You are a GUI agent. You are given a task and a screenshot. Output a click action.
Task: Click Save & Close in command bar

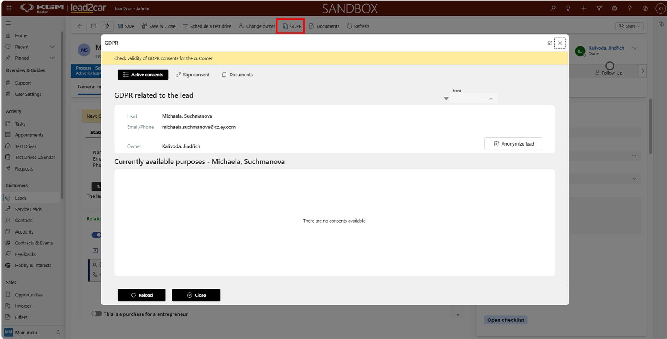(x=158, y=26)
